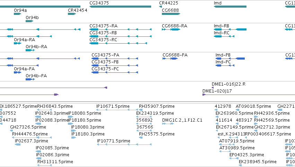
Task: Select the CG34375 gene bar
Action: tap(120, 7)
